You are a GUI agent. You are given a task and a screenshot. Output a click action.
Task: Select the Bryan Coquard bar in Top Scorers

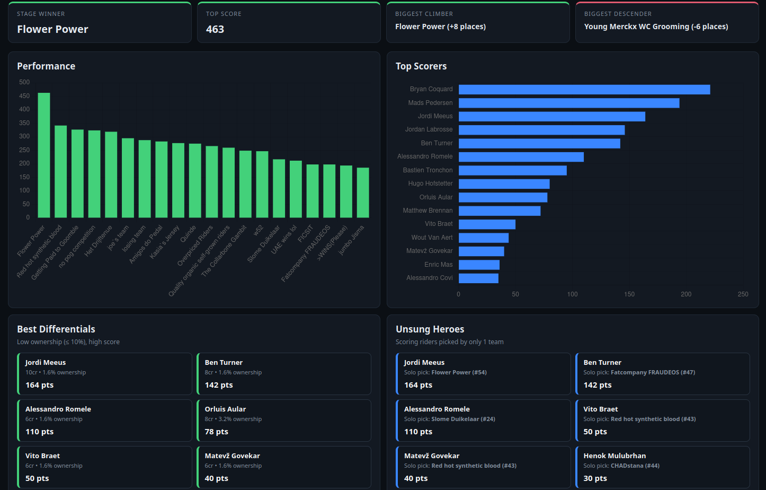tap(584, 90)
